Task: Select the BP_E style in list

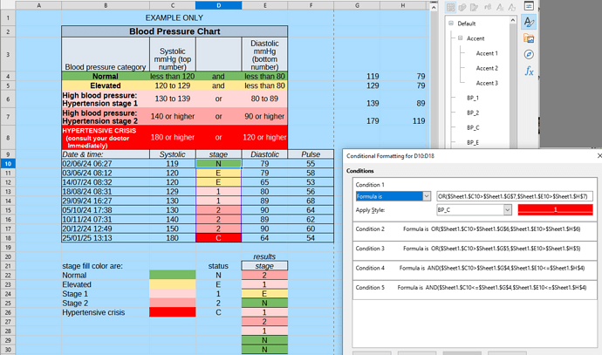Action: (472, 141)
